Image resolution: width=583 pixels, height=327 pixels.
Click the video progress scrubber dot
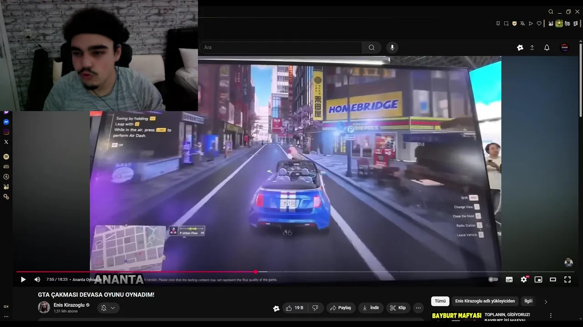point(256,272)
